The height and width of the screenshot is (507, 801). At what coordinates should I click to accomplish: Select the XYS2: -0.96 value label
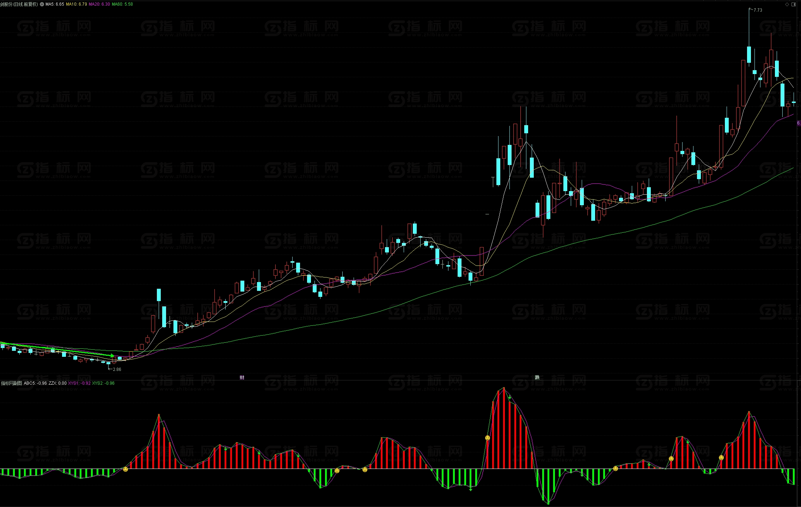[x=103, y=383]
